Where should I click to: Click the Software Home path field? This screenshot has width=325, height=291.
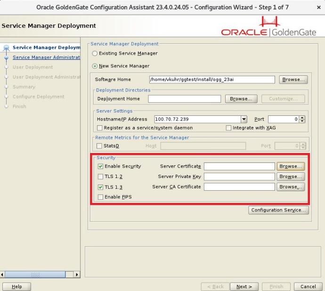tap(212, 80)
